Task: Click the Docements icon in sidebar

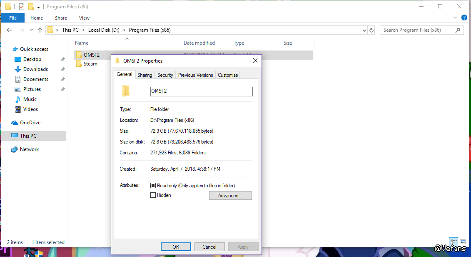Action: pos(18,79)
